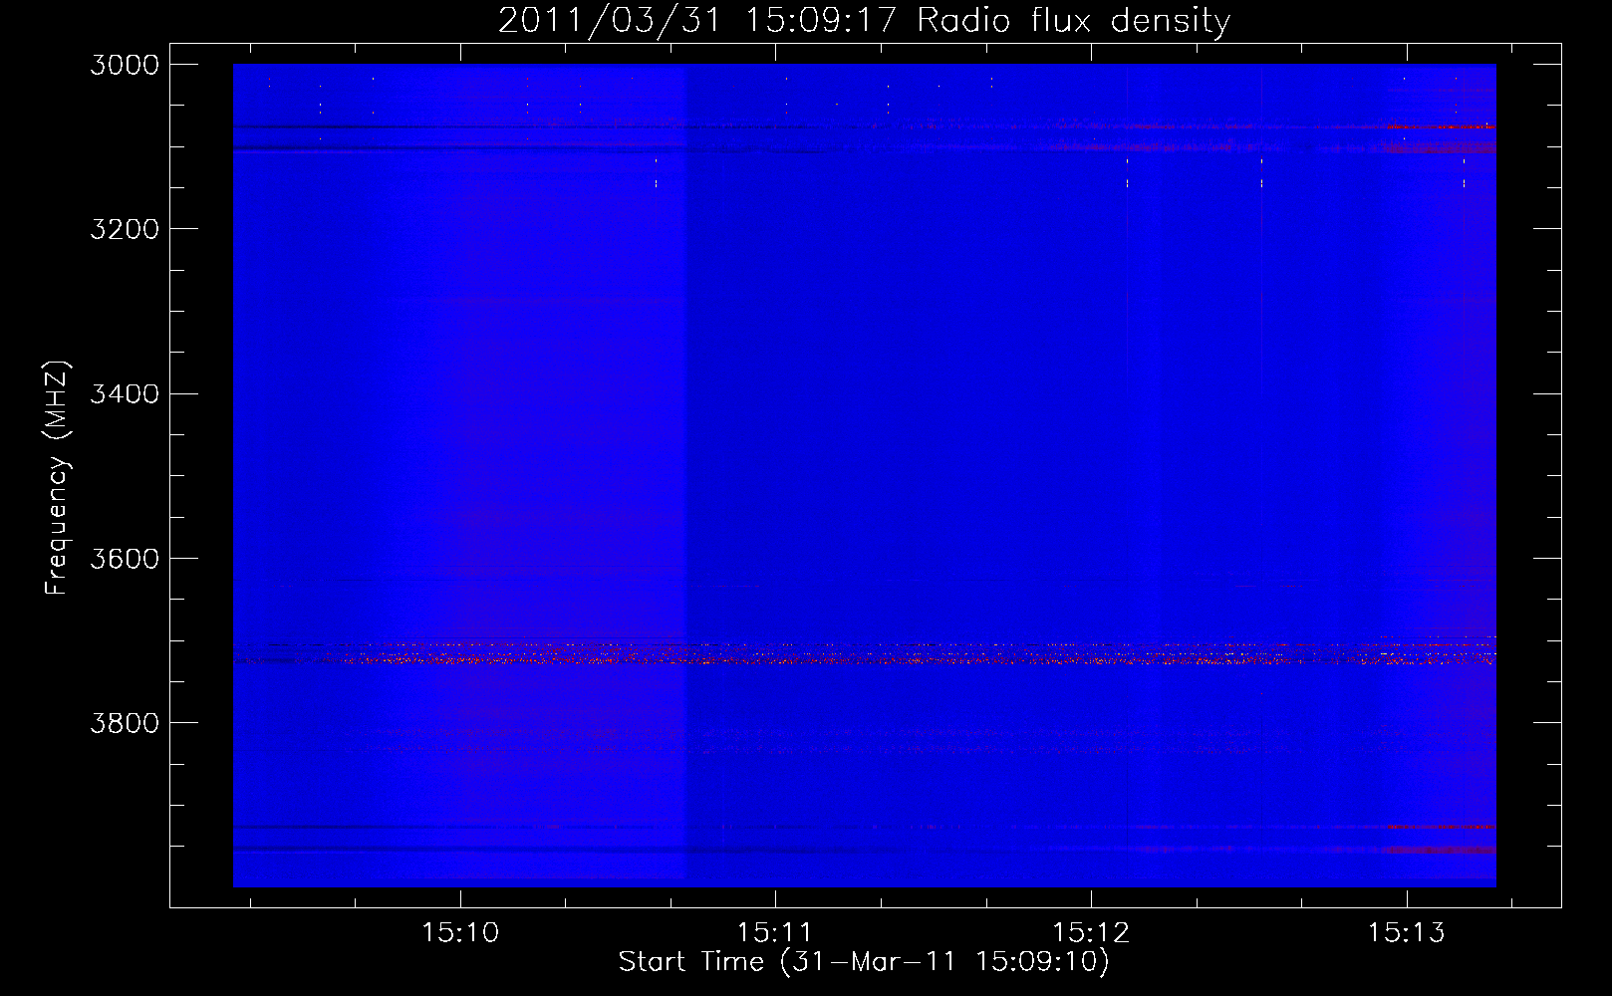Click the 3000 frequency tick label
This screenshot has width=1612, height=996.
125,65
